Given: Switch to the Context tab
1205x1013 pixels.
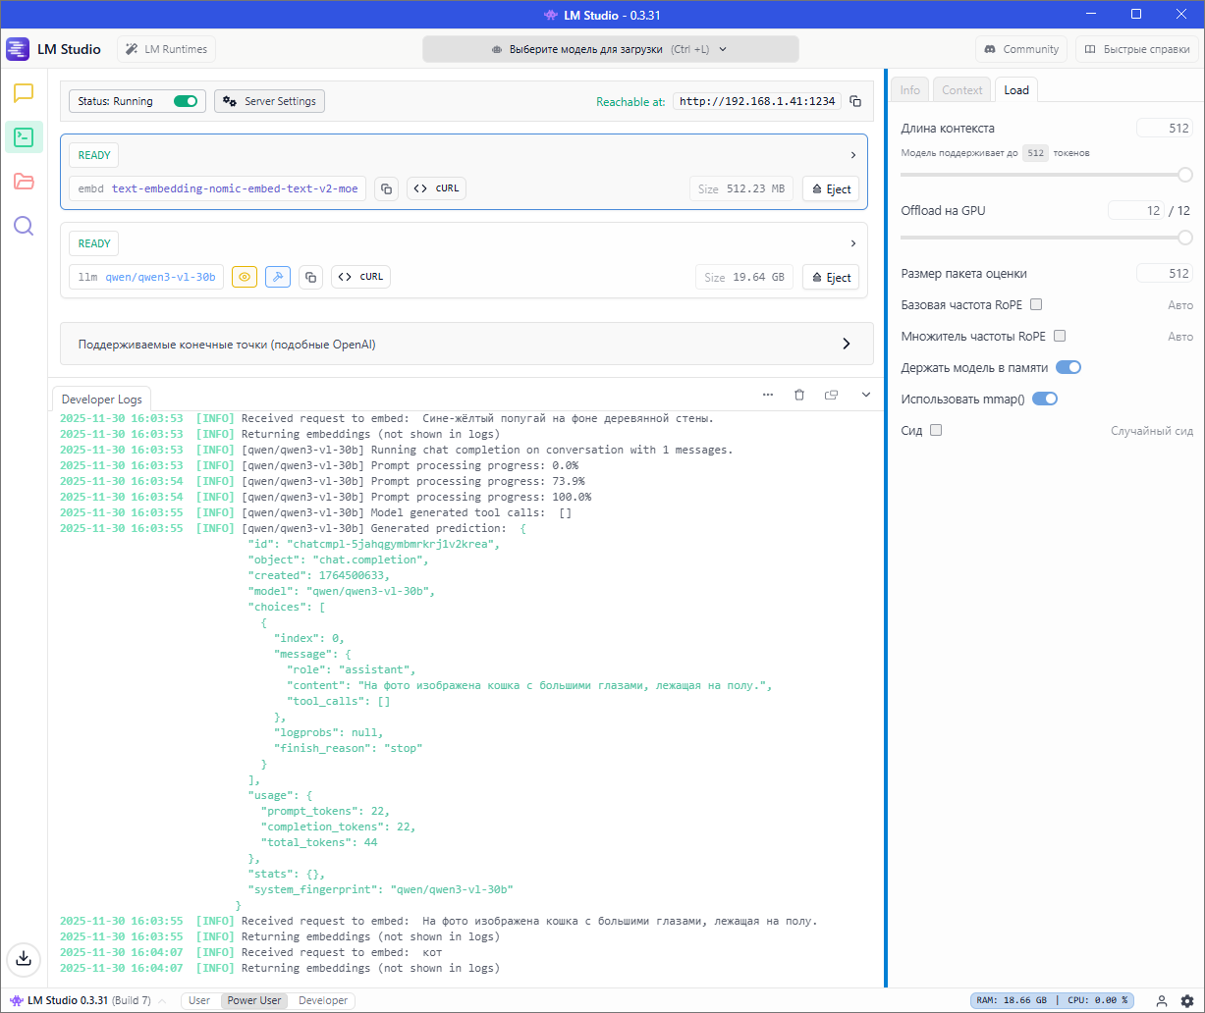Looking at the screenshot, I should pos(961,90).
